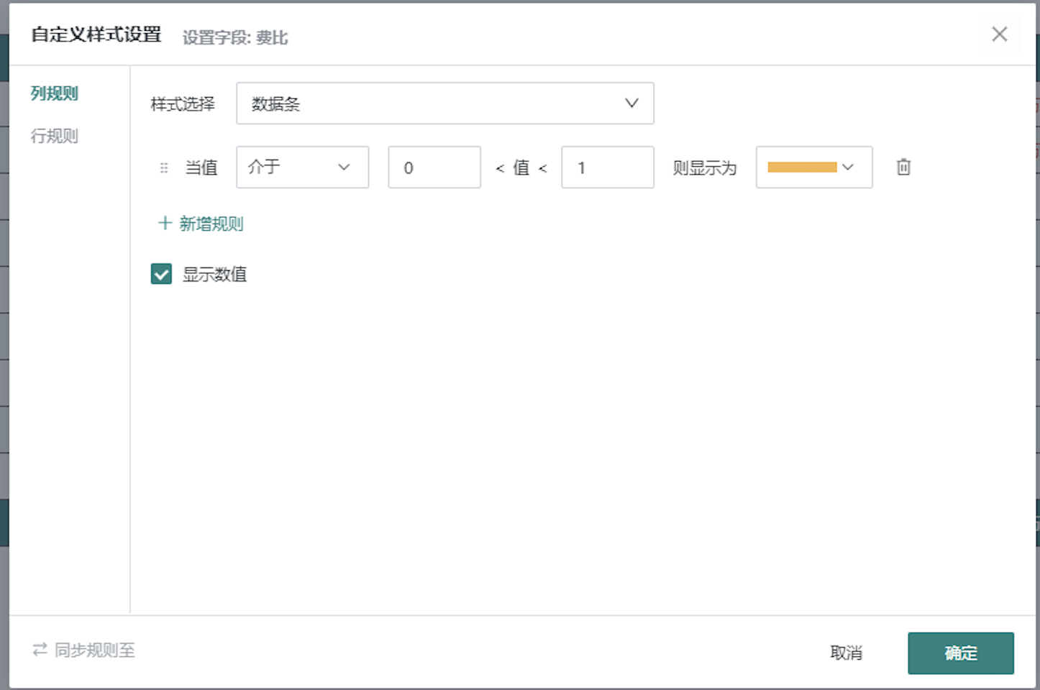Open the 介于 condition dropdown

pyautogui.click(x=302, y=167)
